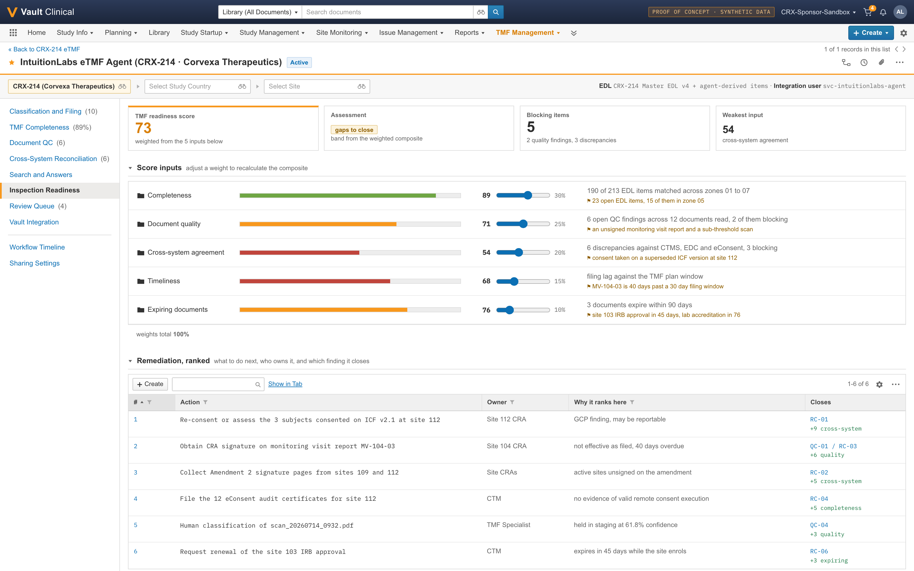Click the Expiring documents folder icon

pyautogui.click(x=141, y=310)
